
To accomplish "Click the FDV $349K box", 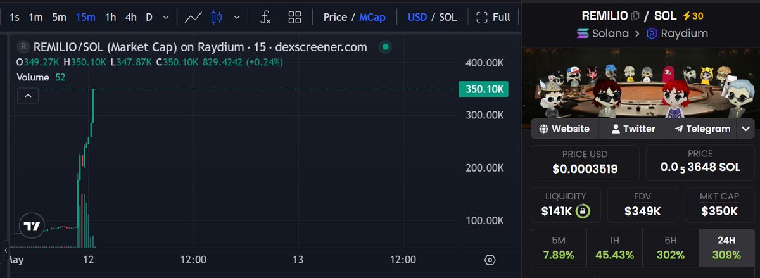I will click(x=642, y=205).
